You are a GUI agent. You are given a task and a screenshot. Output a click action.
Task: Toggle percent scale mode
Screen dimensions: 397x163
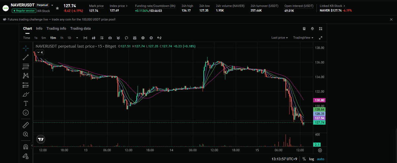pos(304,159)
